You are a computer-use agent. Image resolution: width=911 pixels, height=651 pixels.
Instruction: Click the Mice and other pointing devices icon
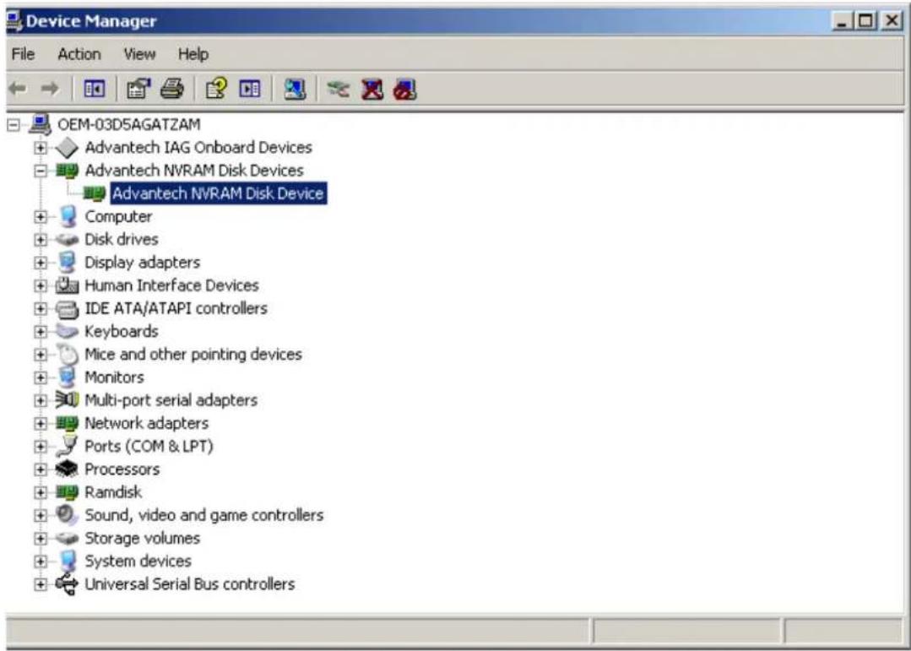[68, 354]
